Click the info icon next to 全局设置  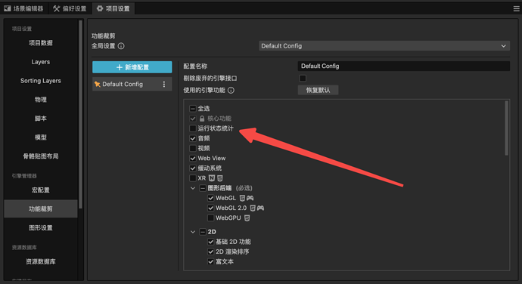(x=121, y=46)
